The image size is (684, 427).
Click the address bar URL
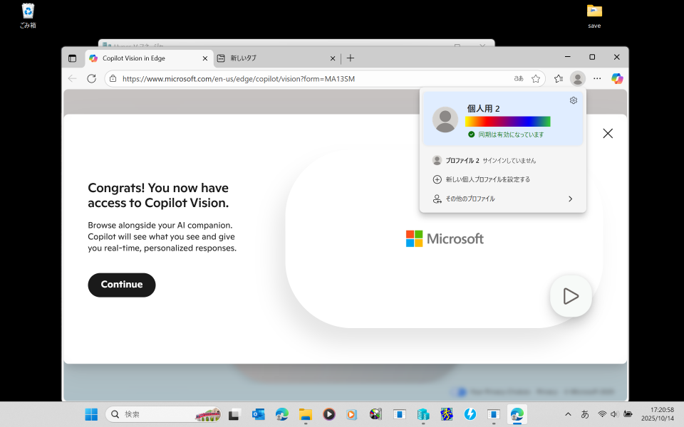(x=239, y=79)
